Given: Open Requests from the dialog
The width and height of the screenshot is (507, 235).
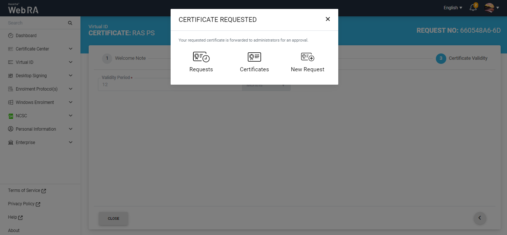Looking at the screenshot, I should (x=201, y=62).
